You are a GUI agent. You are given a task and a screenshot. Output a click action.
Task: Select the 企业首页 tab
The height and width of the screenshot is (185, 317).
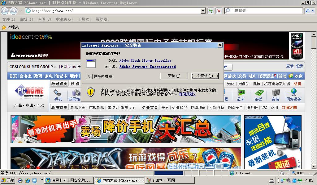150,108
